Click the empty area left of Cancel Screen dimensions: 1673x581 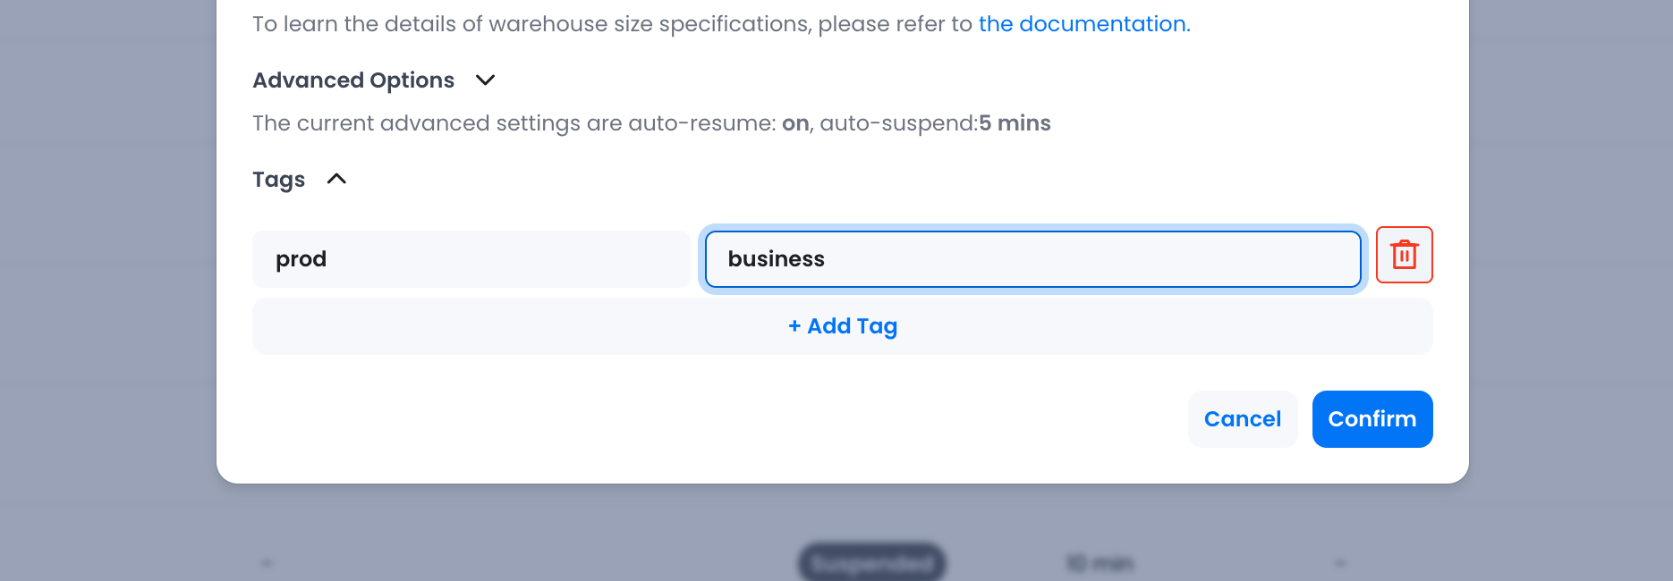[x=716, y=419]
